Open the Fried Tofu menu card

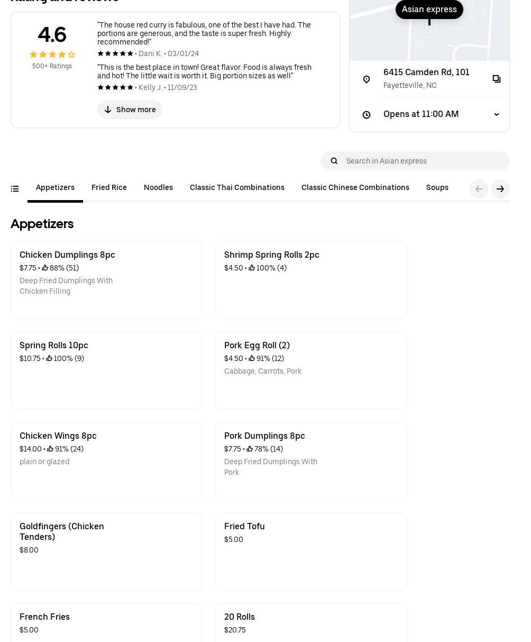[311, 551]
